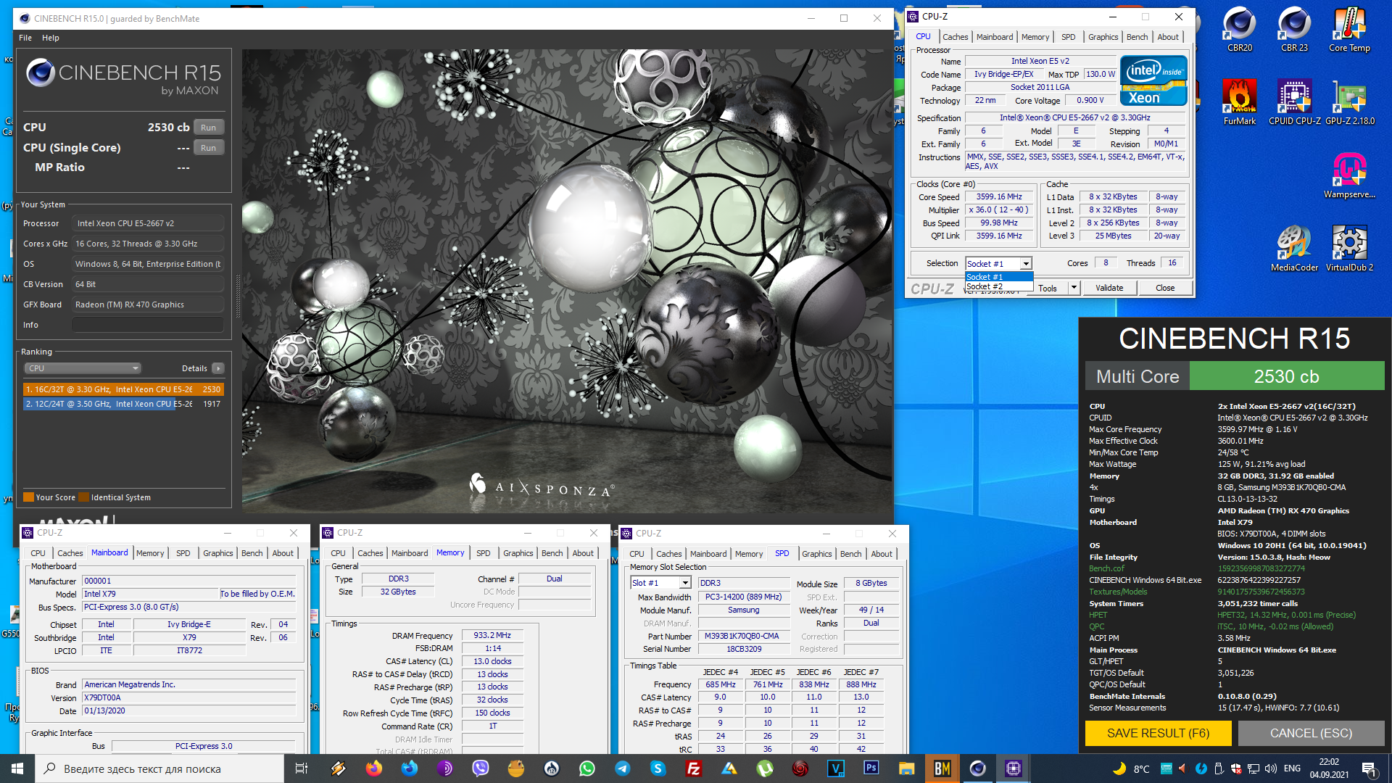
Task: Open Telegram from the taskbar
Action: click(623, 768)
